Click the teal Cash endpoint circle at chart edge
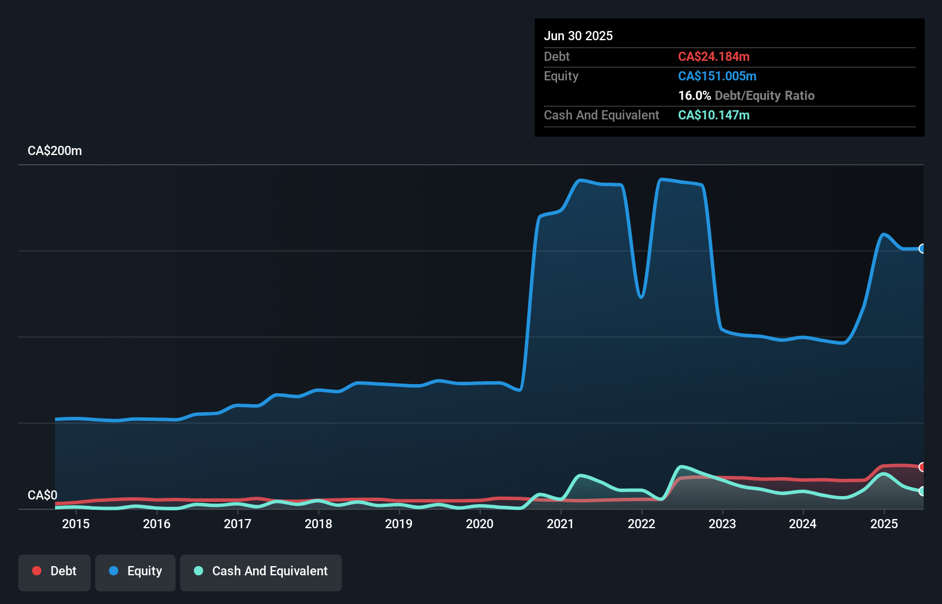This screenshot has height=604, width=942. click(921, 491)
